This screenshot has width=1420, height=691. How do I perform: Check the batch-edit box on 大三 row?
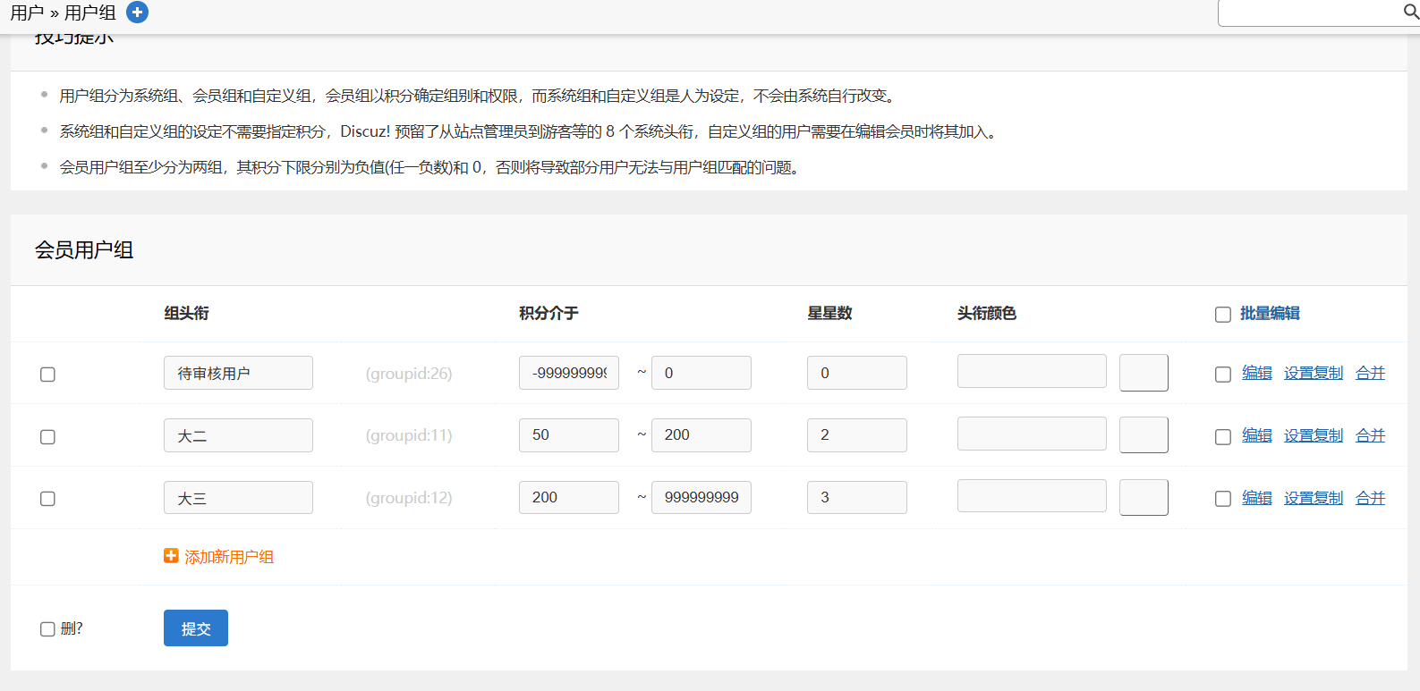point(1222,499)
